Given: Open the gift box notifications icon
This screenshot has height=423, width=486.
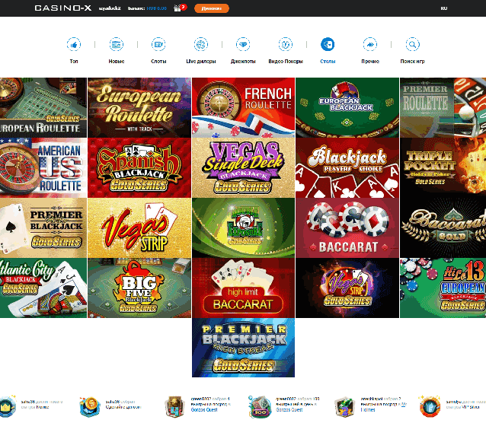Looking at the screenshot, I should [x=177, y=8].
